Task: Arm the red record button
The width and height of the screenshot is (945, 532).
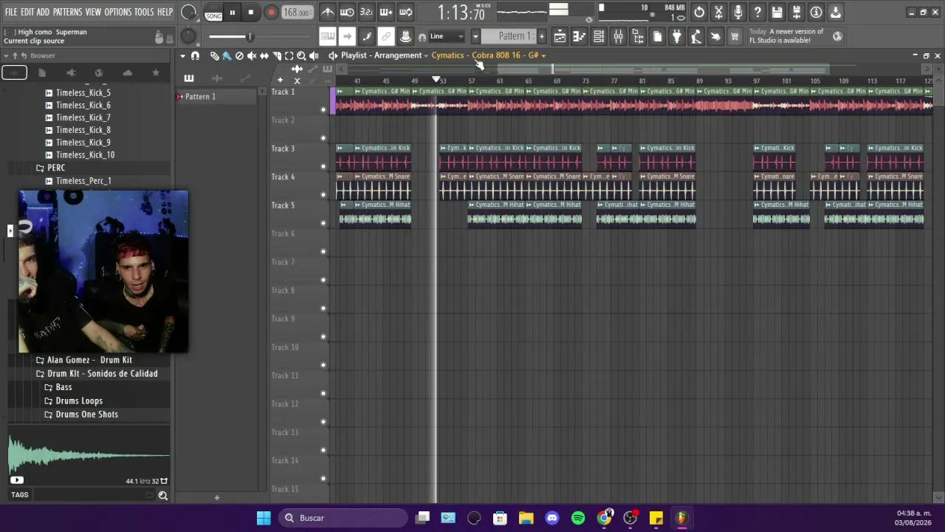Action: 271,12
